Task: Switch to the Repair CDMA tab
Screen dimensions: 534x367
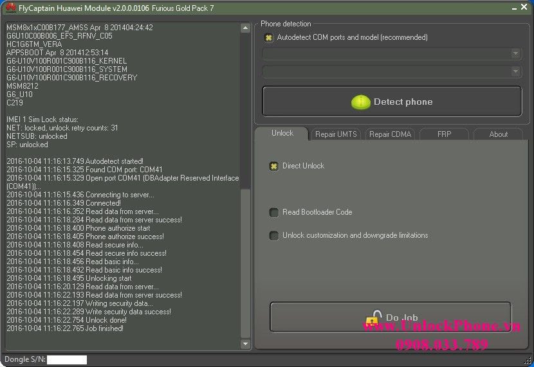Action: (390, 134)
